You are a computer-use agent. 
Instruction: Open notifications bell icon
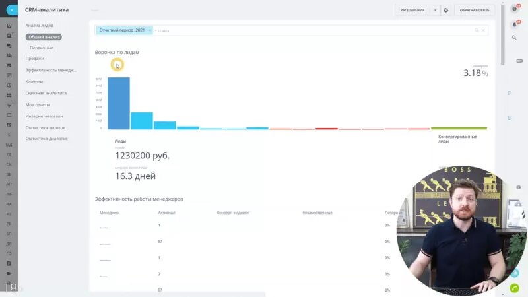(514, 24)
